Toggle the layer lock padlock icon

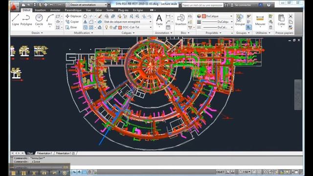[115, 27]
